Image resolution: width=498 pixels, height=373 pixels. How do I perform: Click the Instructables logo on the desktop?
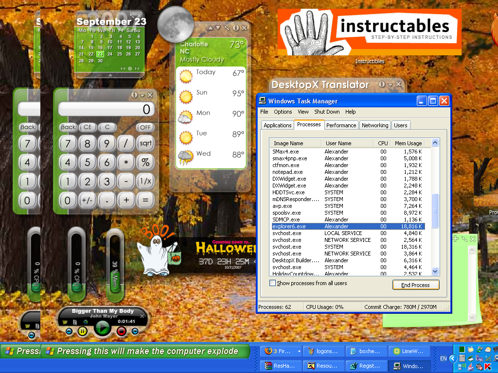pos(370,32)
